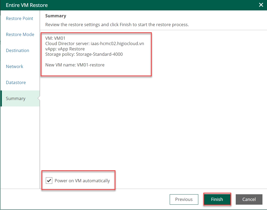This screenshot has width=267, height=210.
Task: Click the bold Summary heading
Action: point(56,16)
